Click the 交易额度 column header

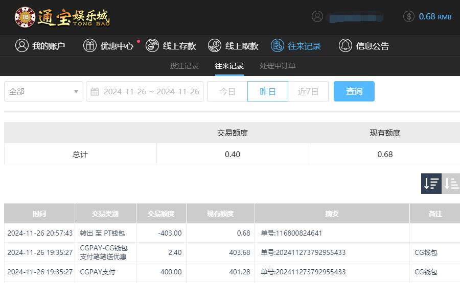click(x=161, y=214)
